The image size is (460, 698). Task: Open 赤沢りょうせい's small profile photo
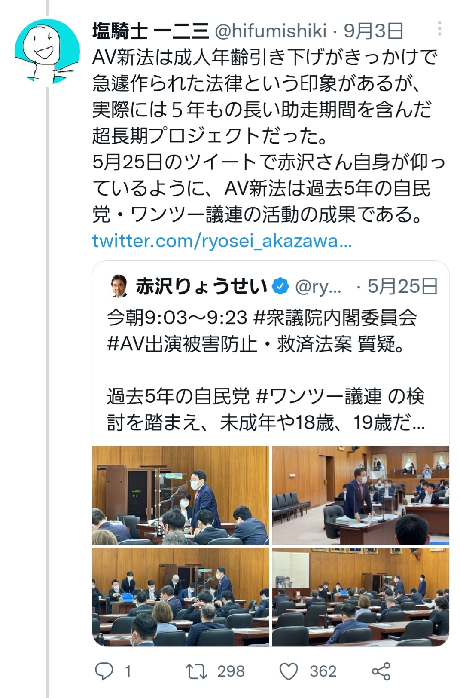point(119,286)
